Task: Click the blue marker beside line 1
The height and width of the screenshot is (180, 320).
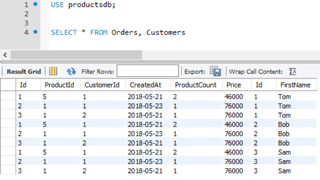Action: click(35, 4)
